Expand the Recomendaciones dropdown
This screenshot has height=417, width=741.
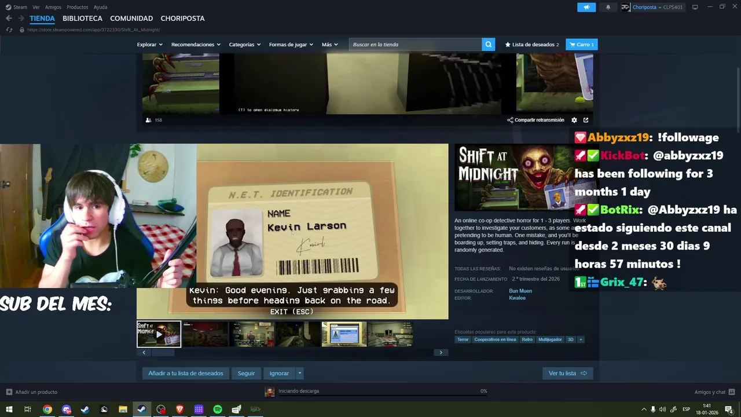coord(196,45)
